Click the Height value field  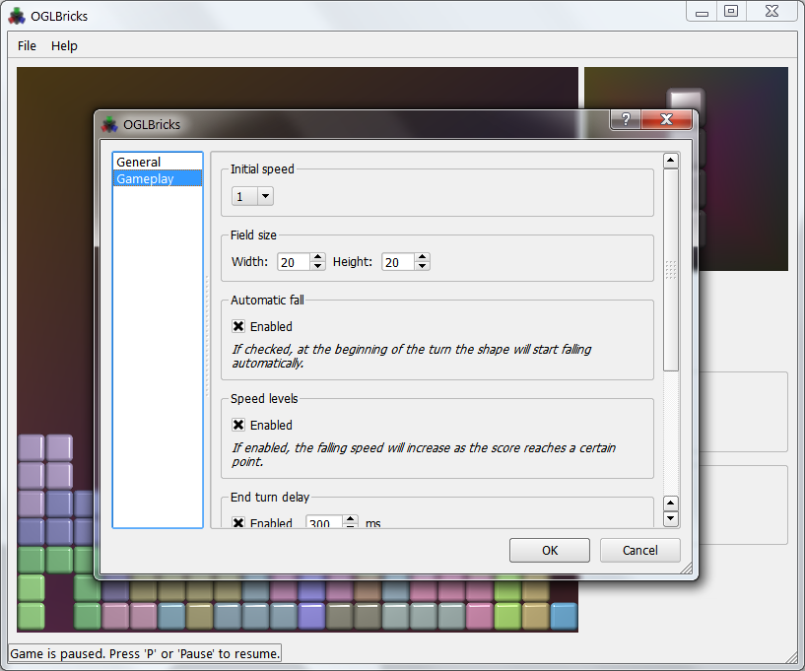pos(397,262)
